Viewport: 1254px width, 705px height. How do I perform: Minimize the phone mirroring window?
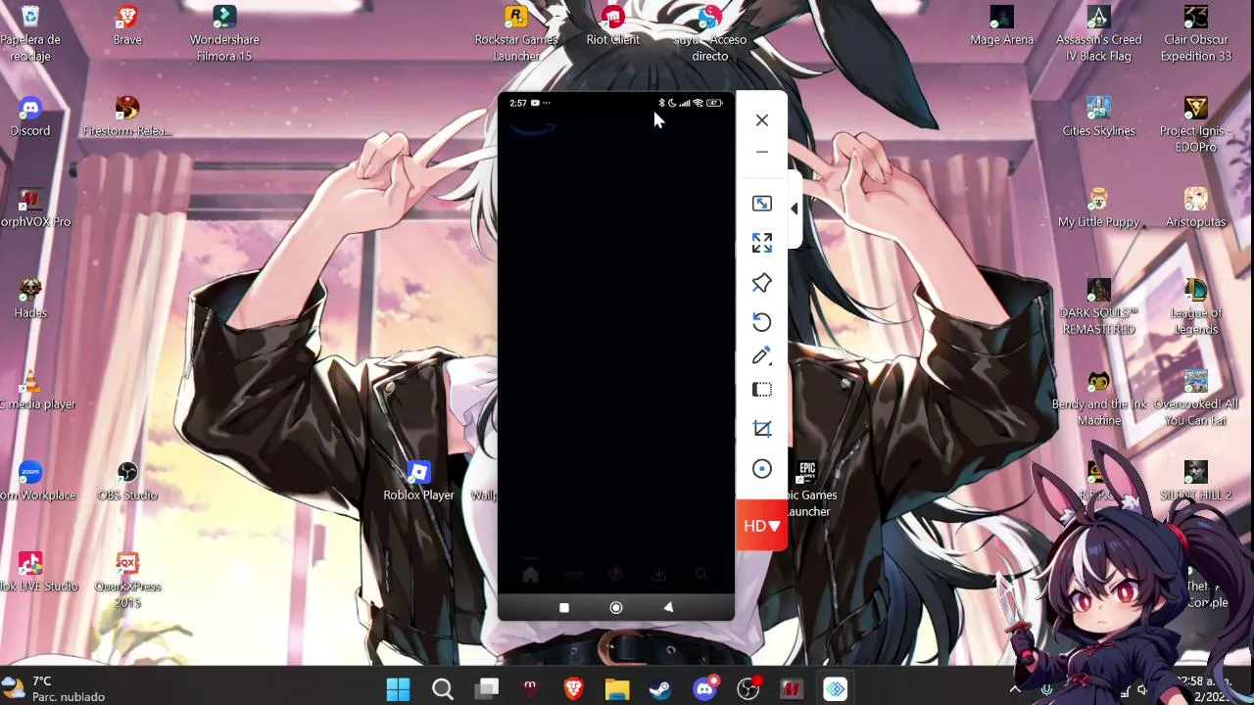[x=761, y=153]
